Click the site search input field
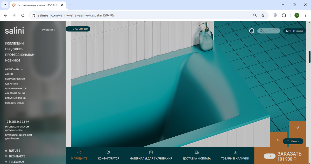Viewport: 311px width, 164px height. tap(269, 31)
